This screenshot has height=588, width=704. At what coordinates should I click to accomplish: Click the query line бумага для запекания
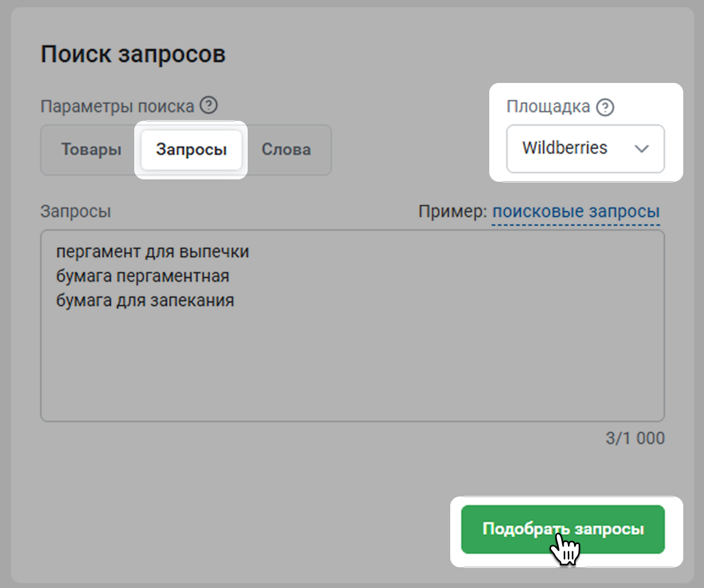click(145, 301)
